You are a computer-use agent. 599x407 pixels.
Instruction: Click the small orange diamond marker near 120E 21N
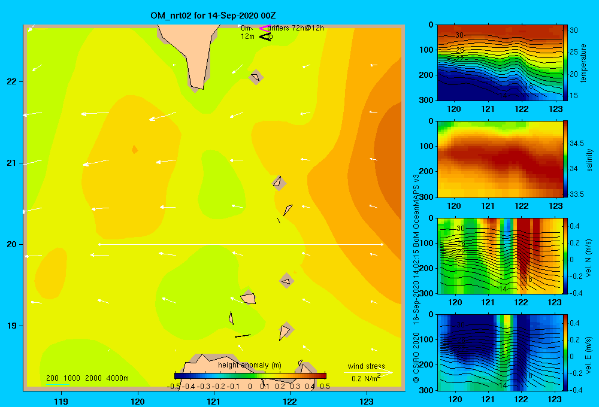click(134, 149)
